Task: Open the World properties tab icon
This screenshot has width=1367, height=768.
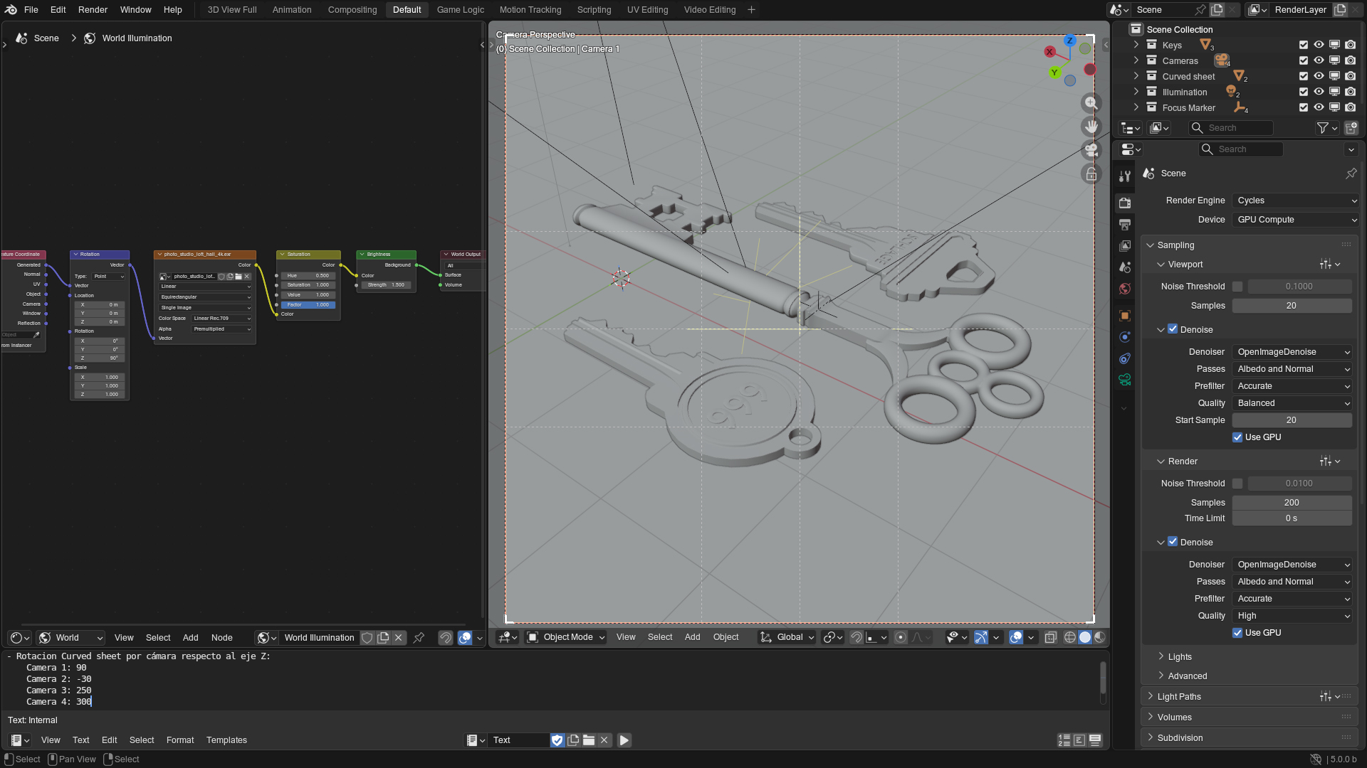Action: 1125,289
